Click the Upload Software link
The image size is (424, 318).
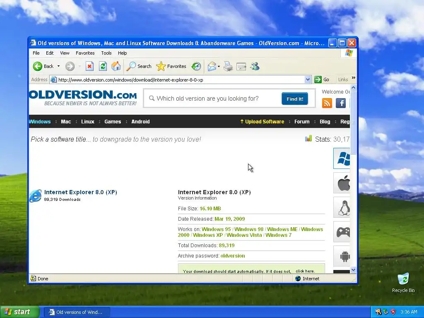(262, 122)
